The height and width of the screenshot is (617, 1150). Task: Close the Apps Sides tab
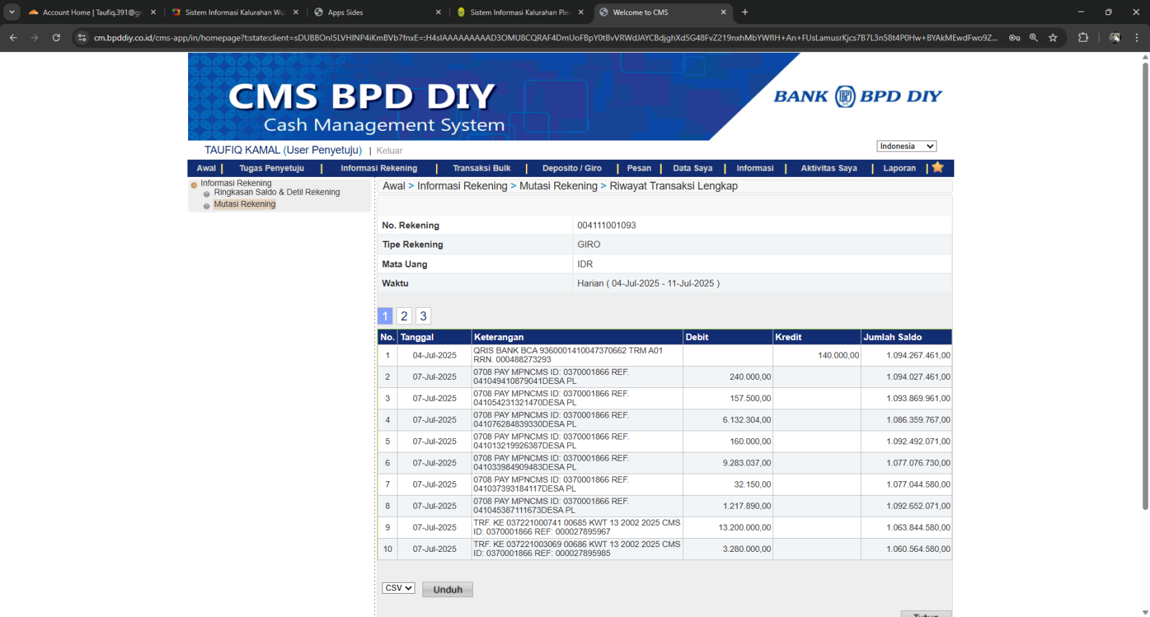point(439,12)
